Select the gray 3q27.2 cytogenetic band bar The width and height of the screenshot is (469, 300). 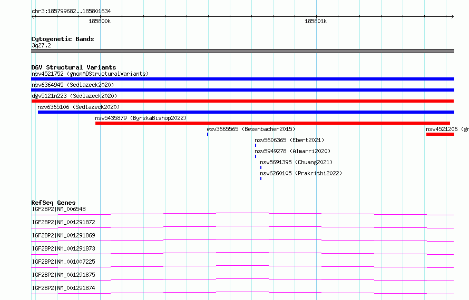(x=242, y=51)
